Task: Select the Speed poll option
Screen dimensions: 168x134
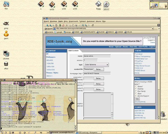Action: pyautogui.click(x=136, y=87)
